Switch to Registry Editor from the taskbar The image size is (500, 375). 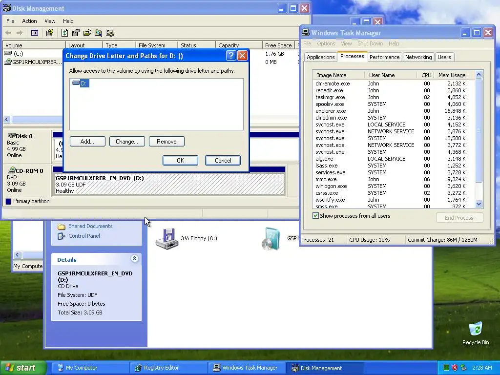click(x=168, y=368)
